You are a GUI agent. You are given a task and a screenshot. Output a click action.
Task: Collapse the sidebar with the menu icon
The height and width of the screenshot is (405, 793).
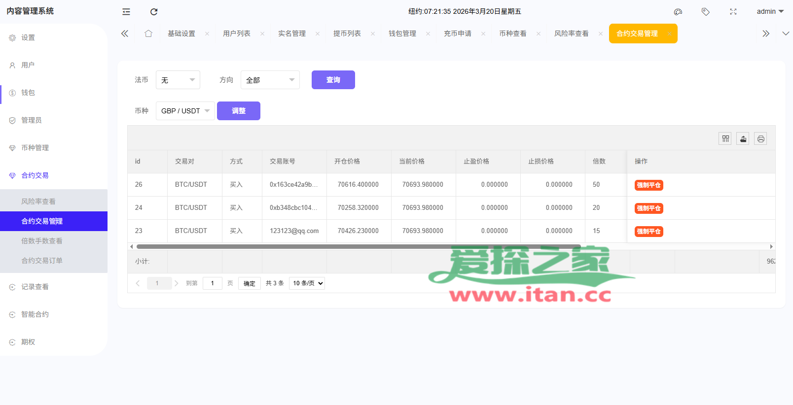[x=126, y=12]
